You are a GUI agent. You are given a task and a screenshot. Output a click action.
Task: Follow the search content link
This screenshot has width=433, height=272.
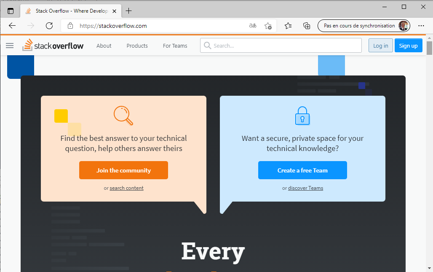[126, 188]
